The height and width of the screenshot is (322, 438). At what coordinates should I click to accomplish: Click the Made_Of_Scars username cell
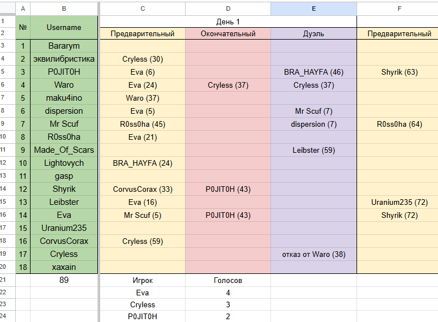[x=64, y=150]
